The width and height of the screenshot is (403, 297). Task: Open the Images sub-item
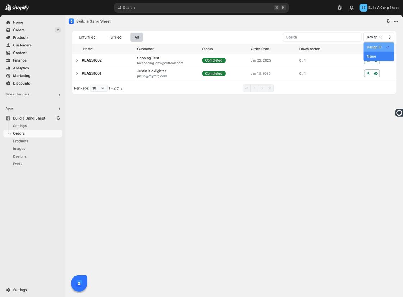click(19, 149)
